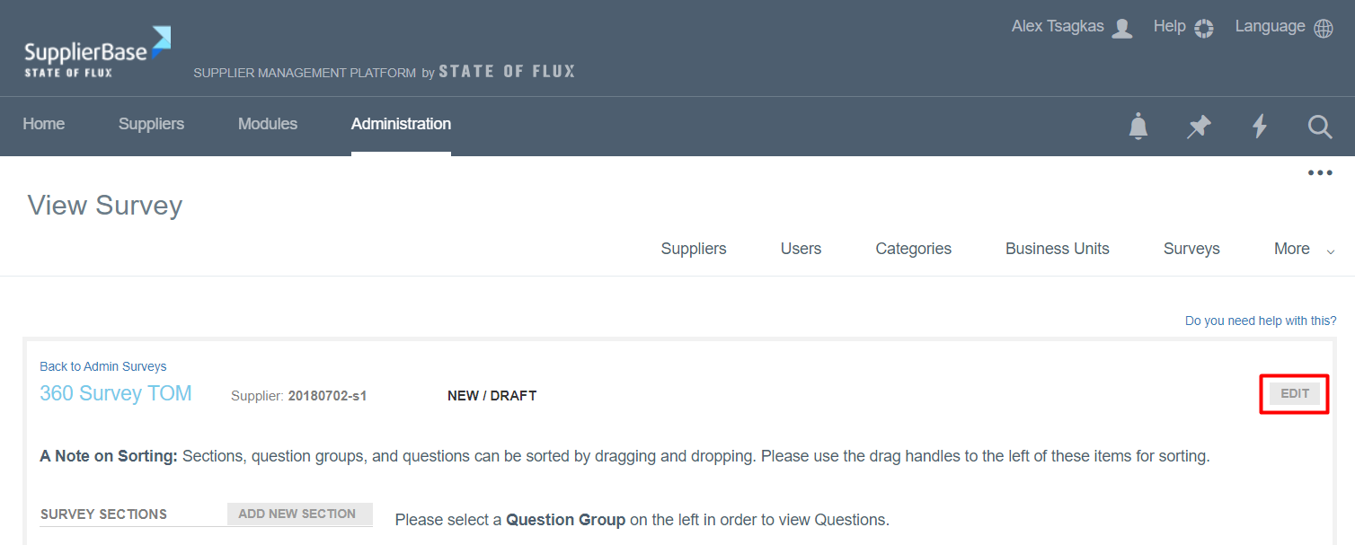
Task: Click the lightning bolt quick actions icon
Action: tap(1260, 127)
